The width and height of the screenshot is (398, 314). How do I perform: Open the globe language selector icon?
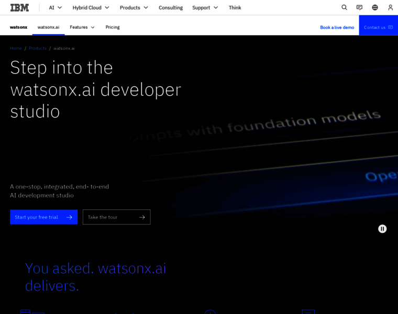(375, 7)
